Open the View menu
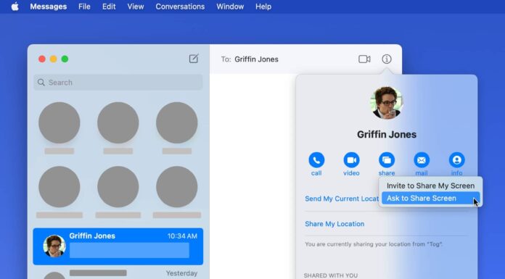 point(135,7)
